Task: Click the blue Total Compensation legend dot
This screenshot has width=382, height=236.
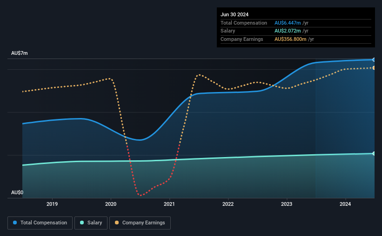Action: (x=15, y=223)
